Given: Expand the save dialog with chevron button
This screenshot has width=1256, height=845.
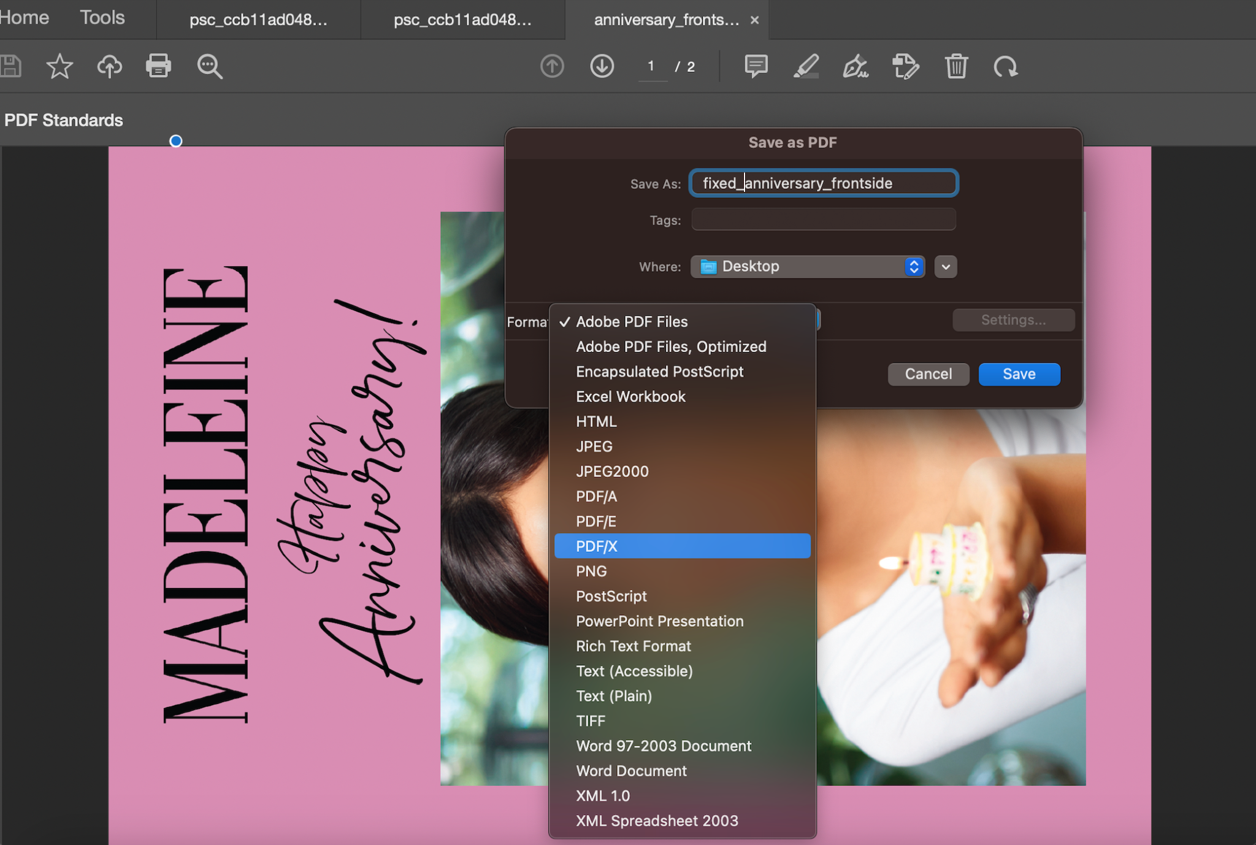Looking at the screenshot, I should [945, 267].
